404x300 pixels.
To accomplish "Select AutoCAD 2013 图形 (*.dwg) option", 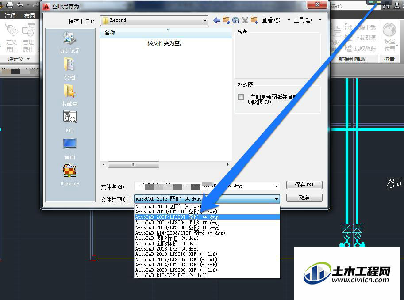I will 207,206.
